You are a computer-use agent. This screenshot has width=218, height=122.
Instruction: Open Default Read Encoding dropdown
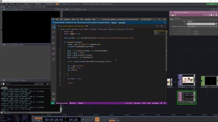tap(202, 26)
